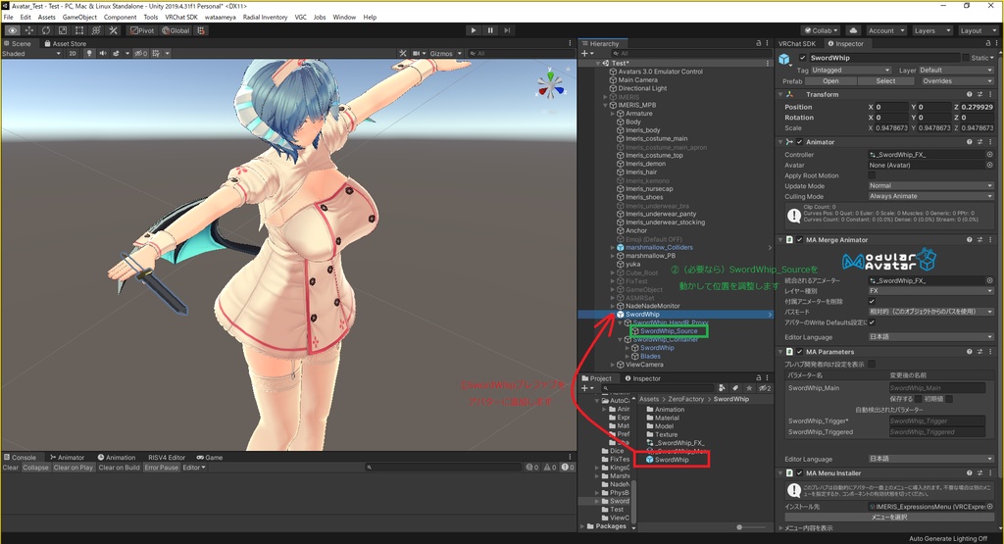Toggle scene audio
The height and width of the screenshot is (544, 1004).
(x=102, y=53)
